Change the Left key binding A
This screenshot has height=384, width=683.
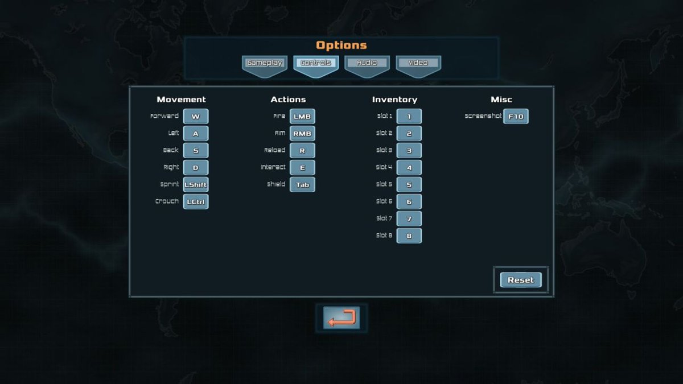pyautogui.click(x=196, y=134)
